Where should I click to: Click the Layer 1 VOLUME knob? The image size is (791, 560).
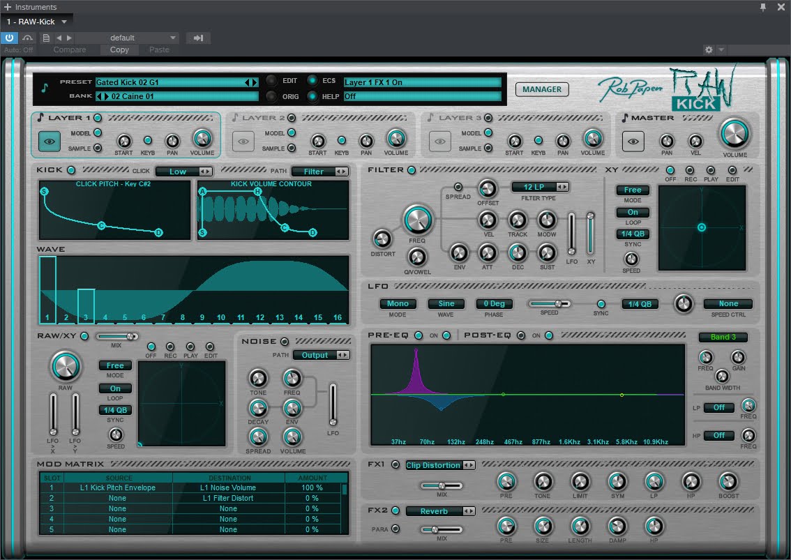(x=202, y=138)
